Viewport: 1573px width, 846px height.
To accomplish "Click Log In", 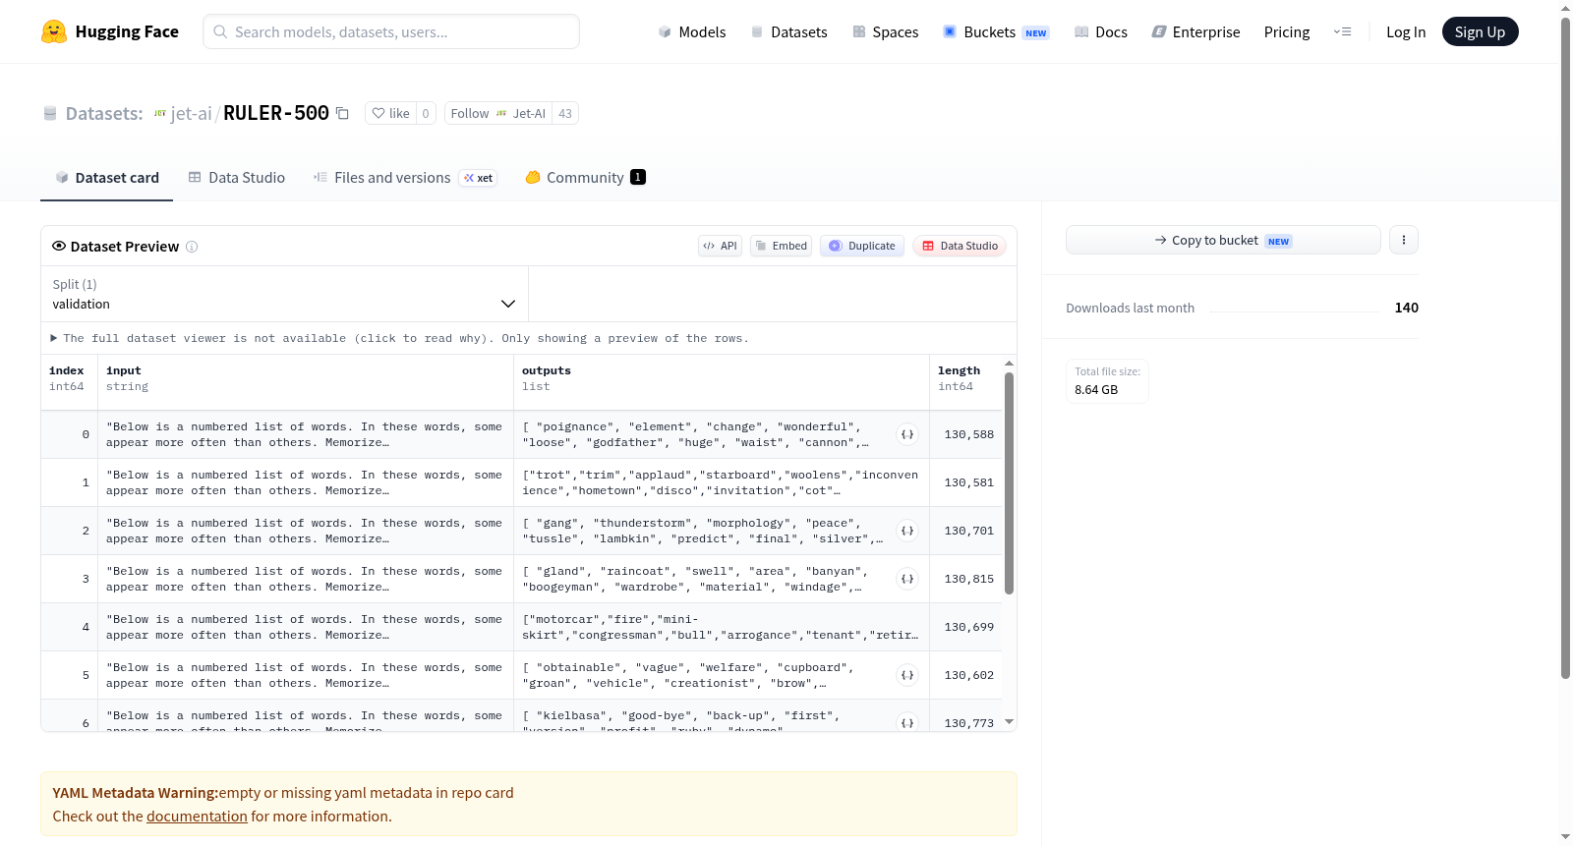I will (x=1406, y=31).
